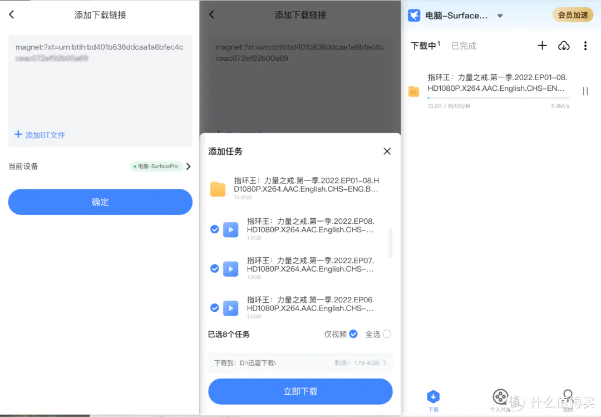
Task: Click the scrollbar in the 添加任务 file list
Action: click(390, 242)
